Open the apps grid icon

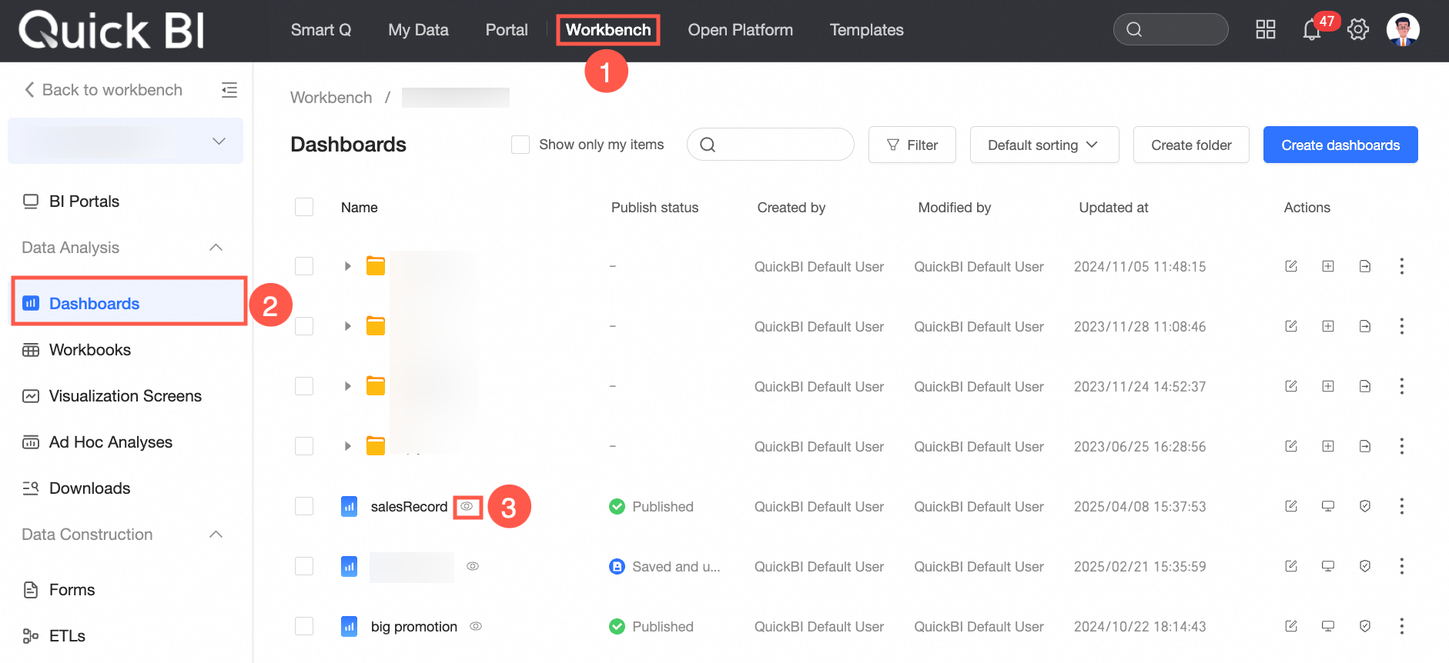click(x=1266, y=30)
